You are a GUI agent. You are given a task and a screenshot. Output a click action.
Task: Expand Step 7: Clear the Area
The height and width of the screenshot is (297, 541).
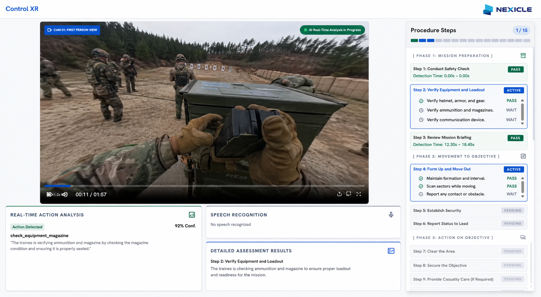click(x=468, y=251)
